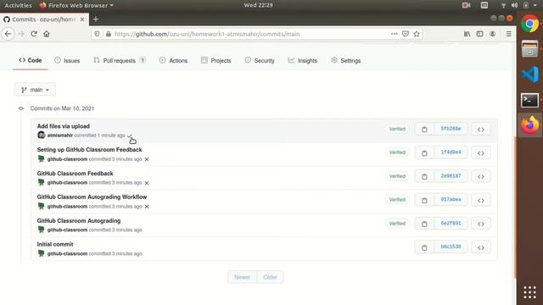The height and width of the screenshot is (305, 543).
Task: Open atmismahir user profile link
Action: (60, 136)
